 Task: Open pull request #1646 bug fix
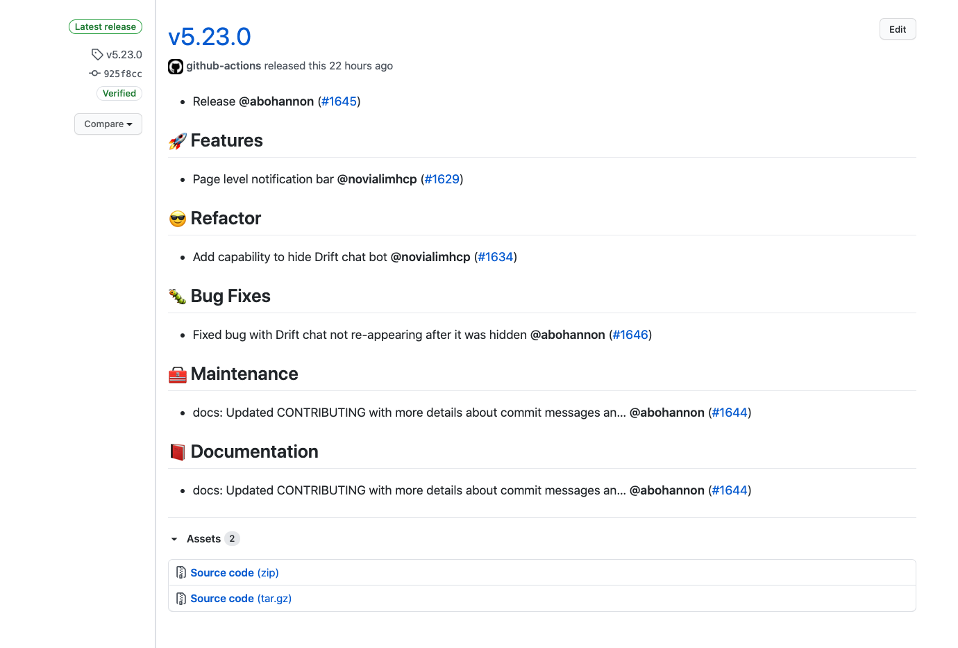630,335
